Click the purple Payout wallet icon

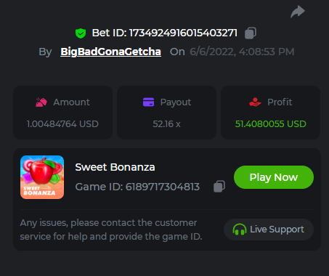[x=149, y=102]
